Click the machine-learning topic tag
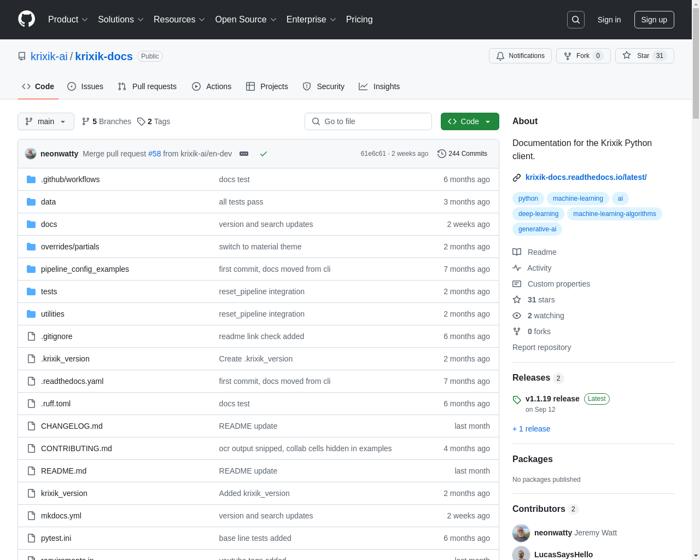The image size is (700, 560). pyautogui.click(x=578, y=199)
